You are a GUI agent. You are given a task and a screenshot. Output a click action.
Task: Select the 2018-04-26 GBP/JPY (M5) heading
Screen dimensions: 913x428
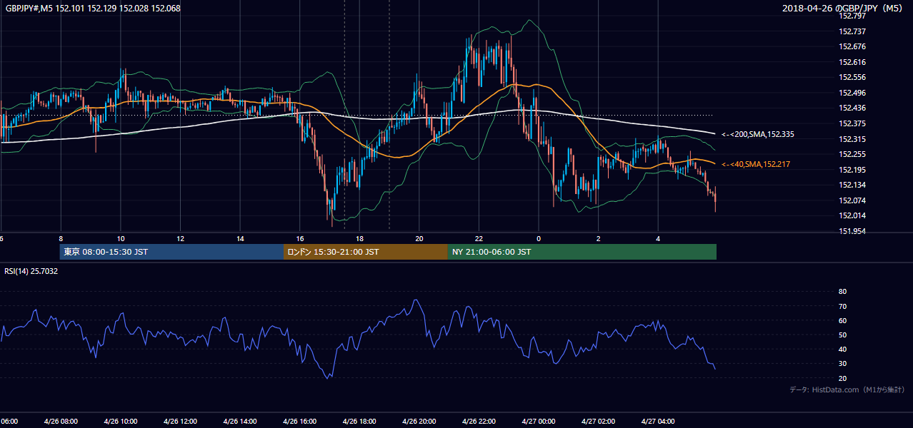844,9
